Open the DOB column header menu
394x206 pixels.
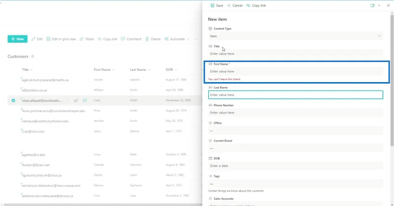(x=171, y=70)
